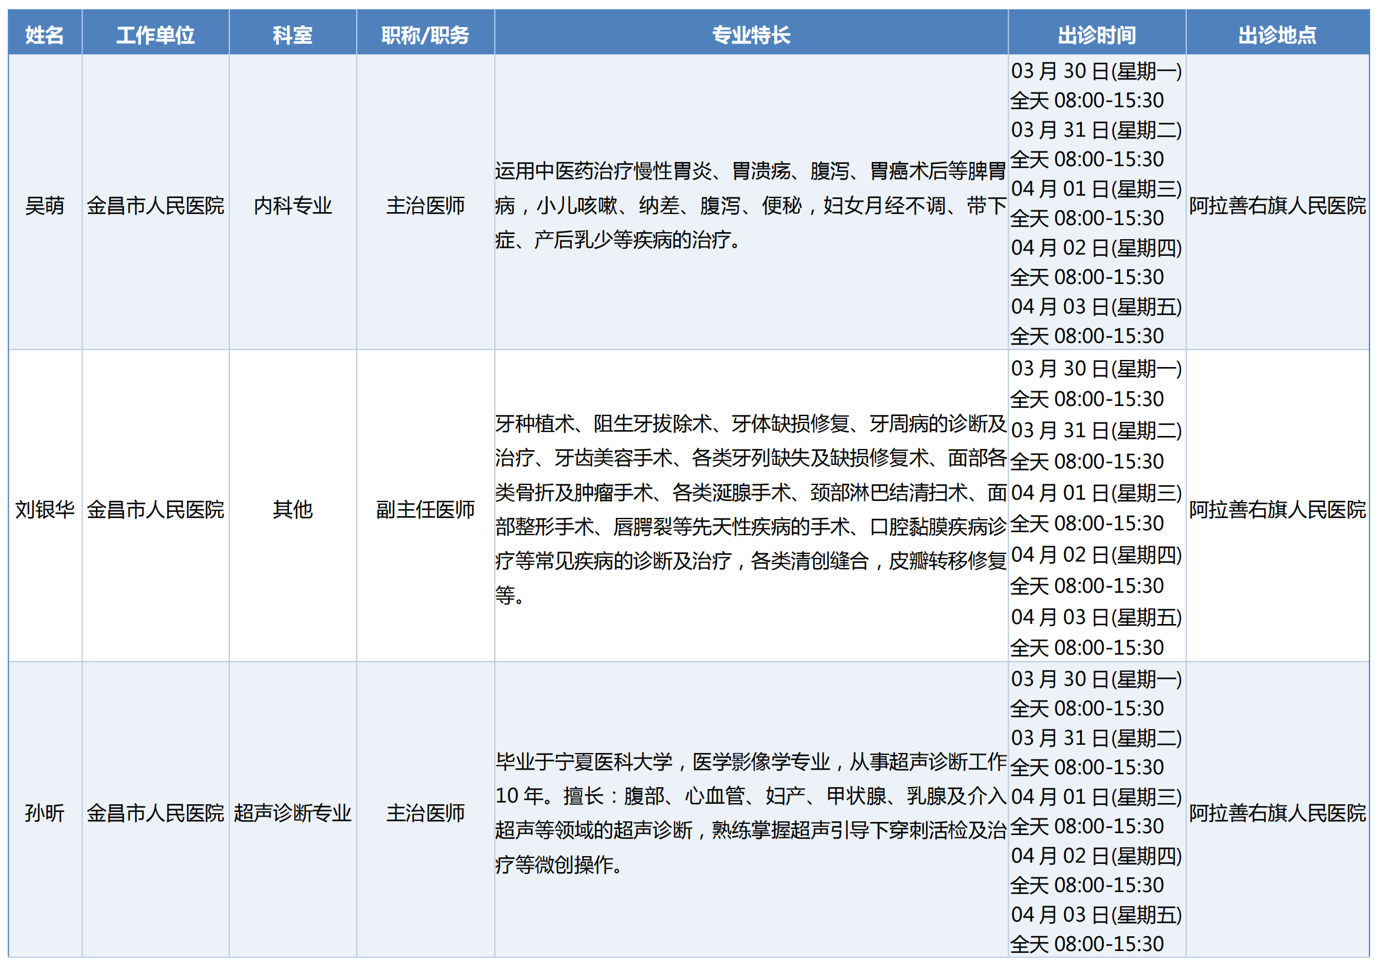The height and width of the screenshot is (974, 1379).
Task: Select the name cell 孙昕
Action: (x=44, y=813)
